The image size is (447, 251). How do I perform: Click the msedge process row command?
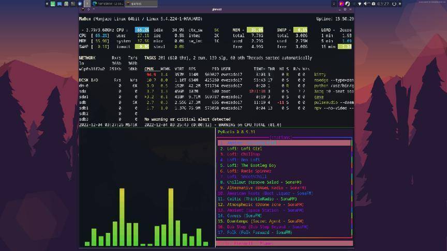[x=334, y=80]
